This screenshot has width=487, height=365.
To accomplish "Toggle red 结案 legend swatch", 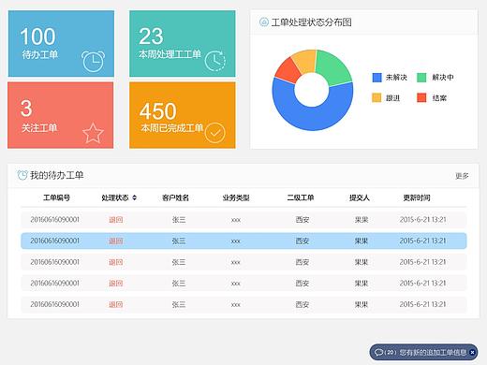I will click(421, 97).
